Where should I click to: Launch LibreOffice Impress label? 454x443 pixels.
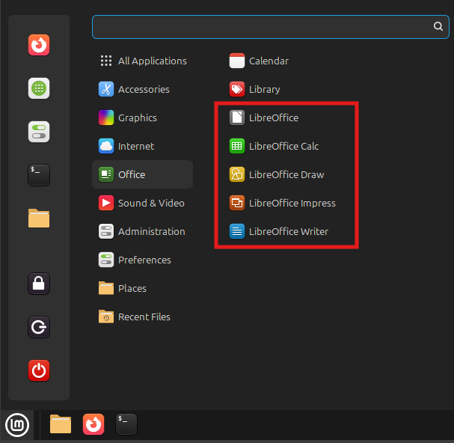[x=292, y=204]
